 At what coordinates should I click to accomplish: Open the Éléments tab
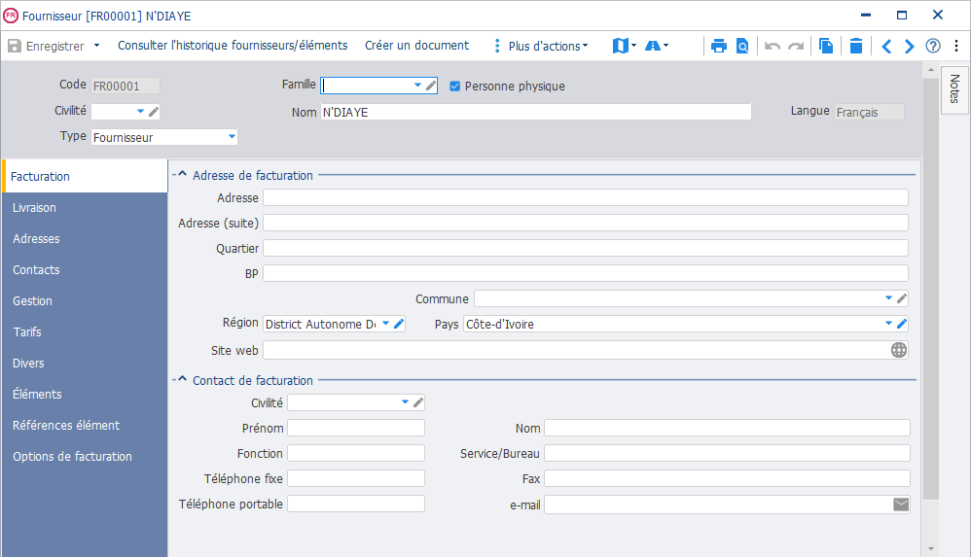click(85, 395)
